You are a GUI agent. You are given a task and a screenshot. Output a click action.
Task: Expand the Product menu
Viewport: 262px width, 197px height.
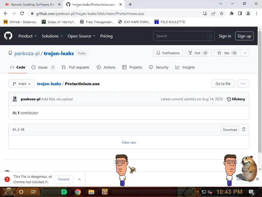coord(28,36)
